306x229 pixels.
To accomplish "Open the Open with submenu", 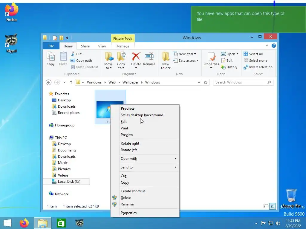I will [145, 159].
